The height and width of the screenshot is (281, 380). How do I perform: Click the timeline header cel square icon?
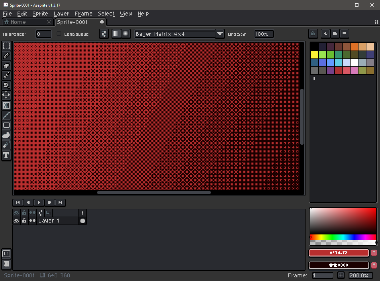48,213
